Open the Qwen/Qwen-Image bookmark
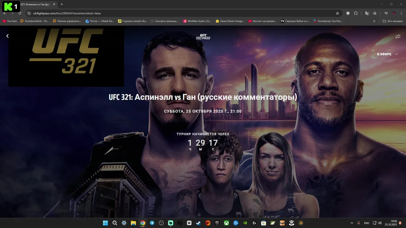Viewport: 406px width, 228px height. click(230, 21)
